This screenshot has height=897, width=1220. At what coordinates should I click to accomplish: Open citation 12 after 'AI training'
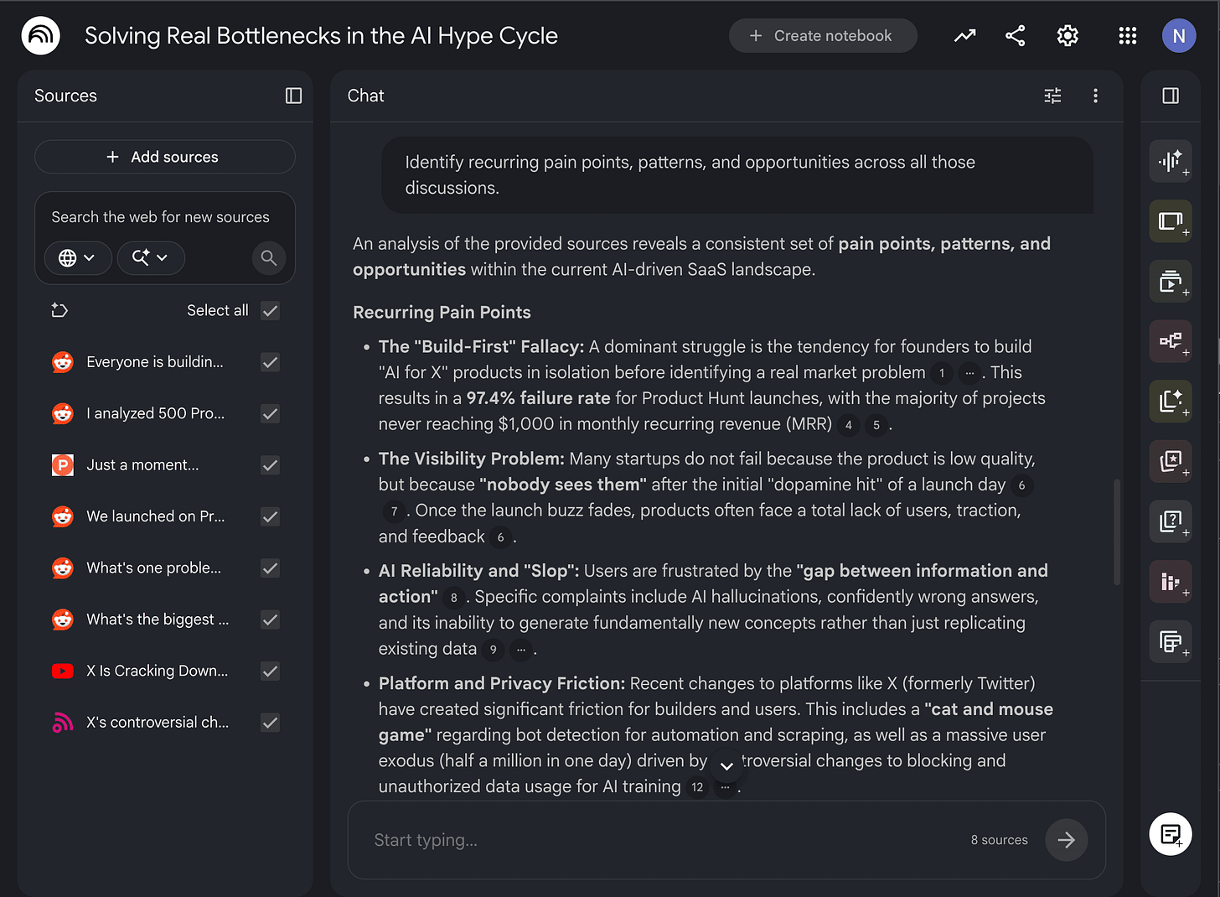pos(697,787)
